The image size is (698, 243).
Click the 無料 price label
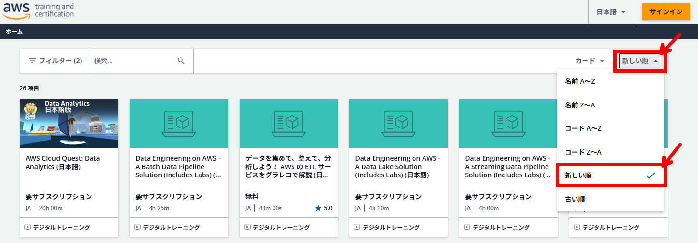(x=252, y=196)
